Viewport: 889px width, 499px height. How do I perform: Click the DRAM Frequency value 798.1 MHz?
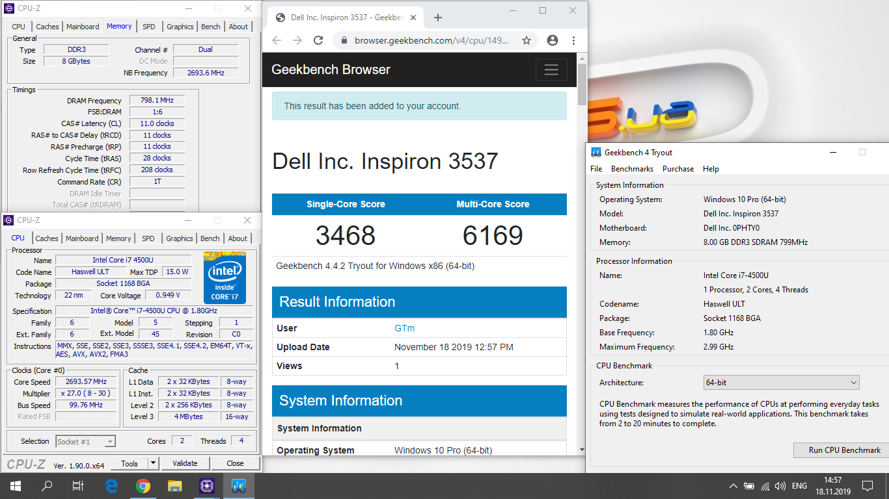[x=157, y=101]
